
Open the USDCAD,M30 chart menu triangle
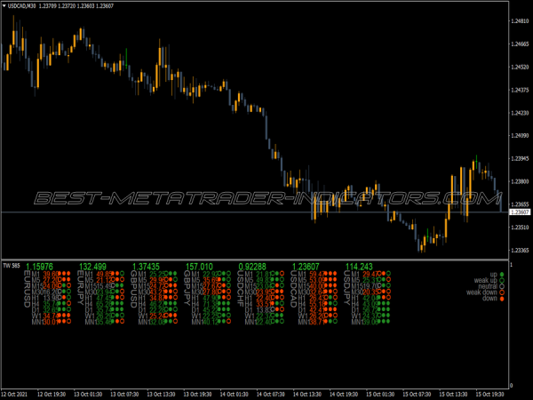4,6
